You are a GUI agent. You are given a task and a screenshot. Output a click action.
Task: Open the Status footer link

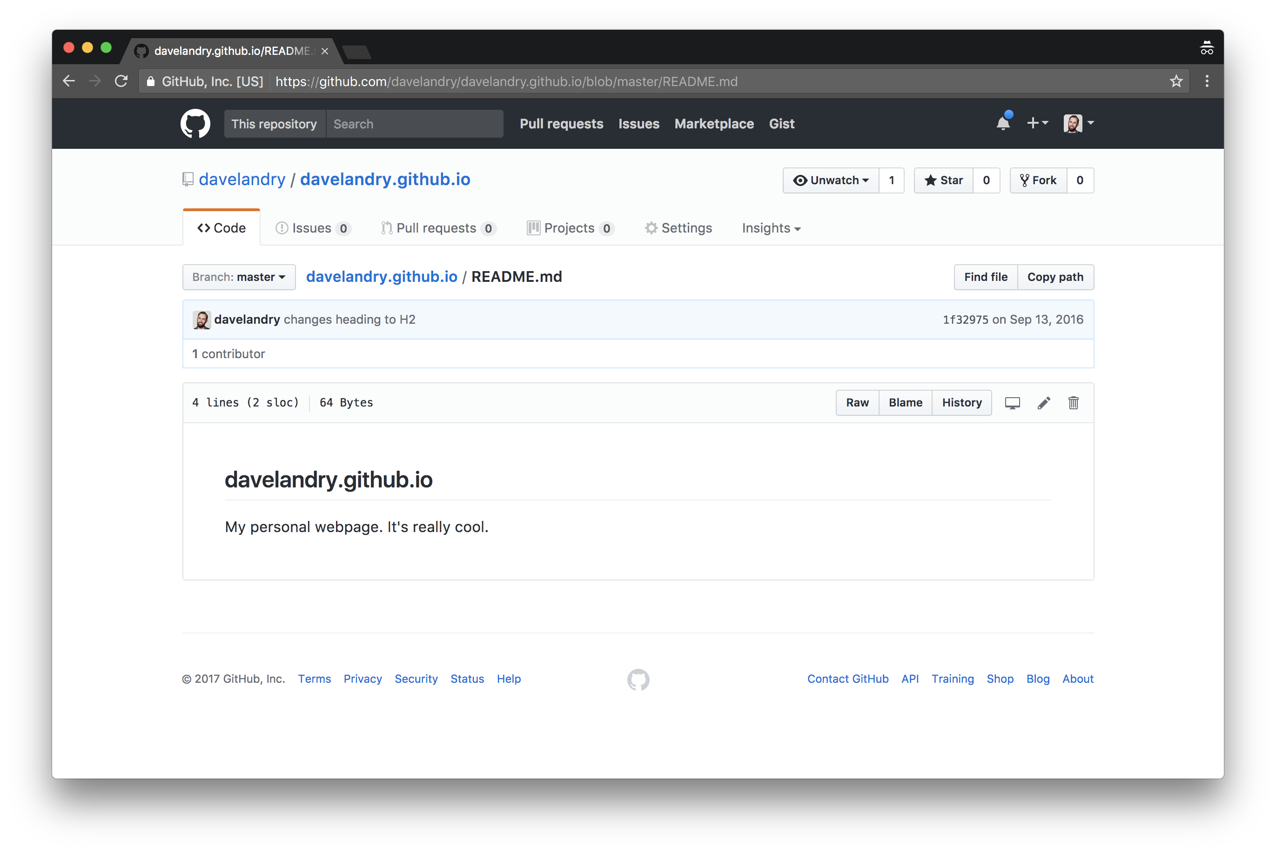coord(467,679)
